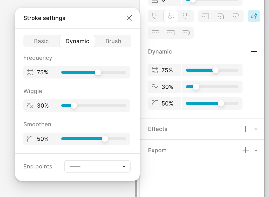
Task: Click the "Smoothen" label in the dialog
Action: click(37, 124)
